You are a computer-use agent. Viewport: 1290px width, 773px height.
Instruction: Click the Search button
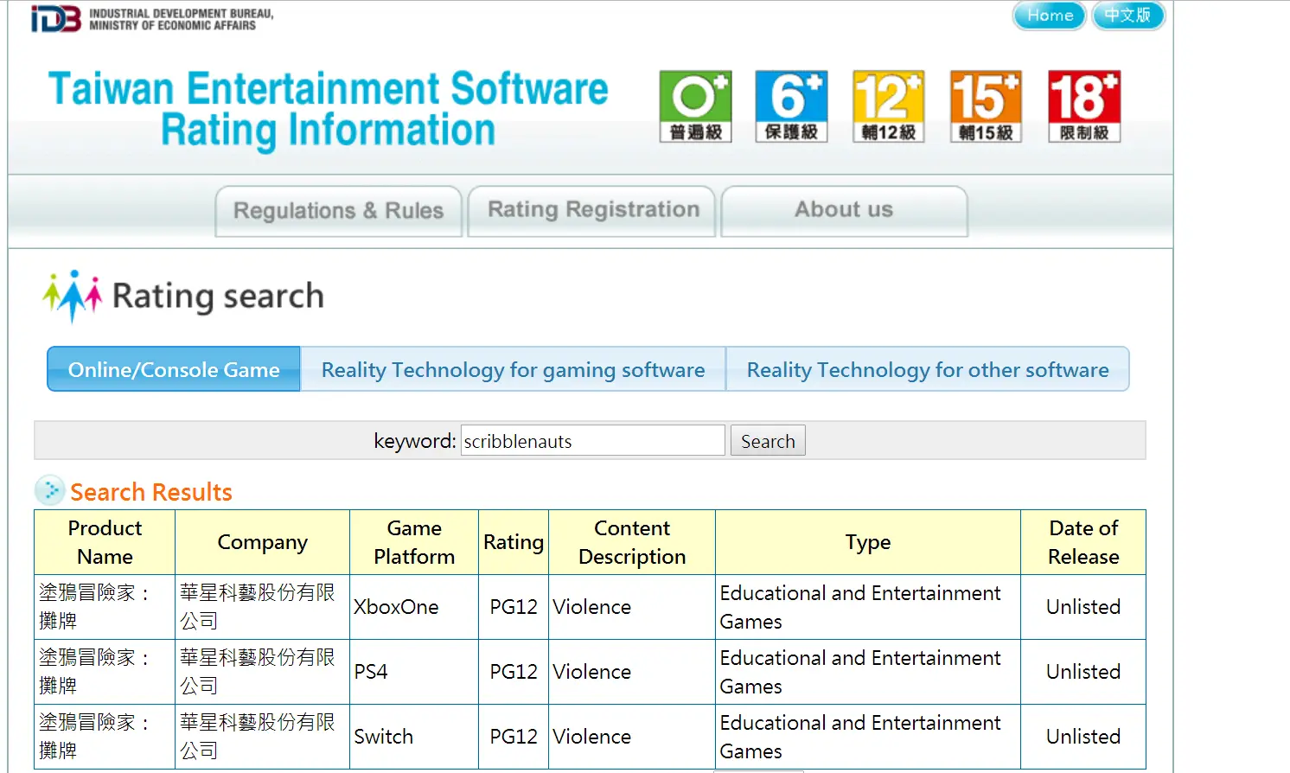tap(768, 440)
